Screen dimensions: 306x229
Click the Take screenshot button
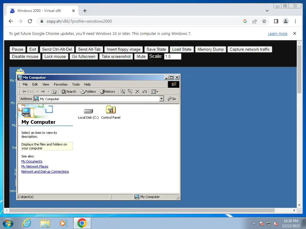116,56
